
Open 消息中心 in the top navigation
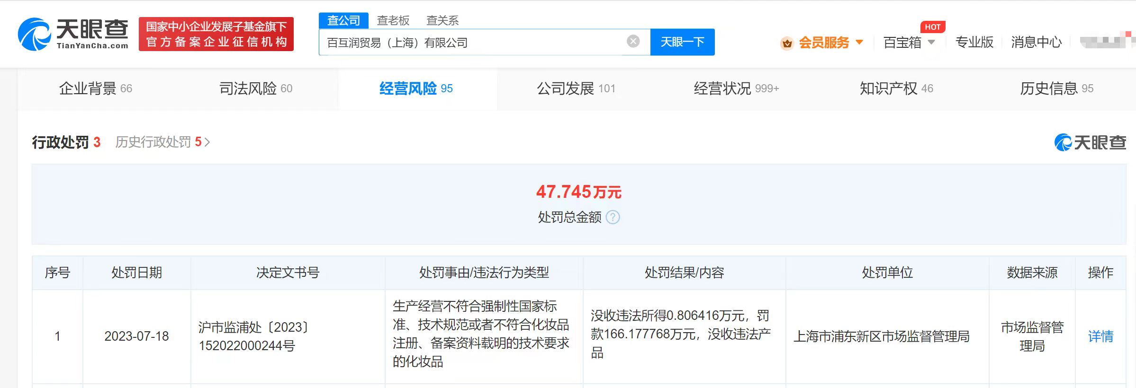(x=1036, y=43)
